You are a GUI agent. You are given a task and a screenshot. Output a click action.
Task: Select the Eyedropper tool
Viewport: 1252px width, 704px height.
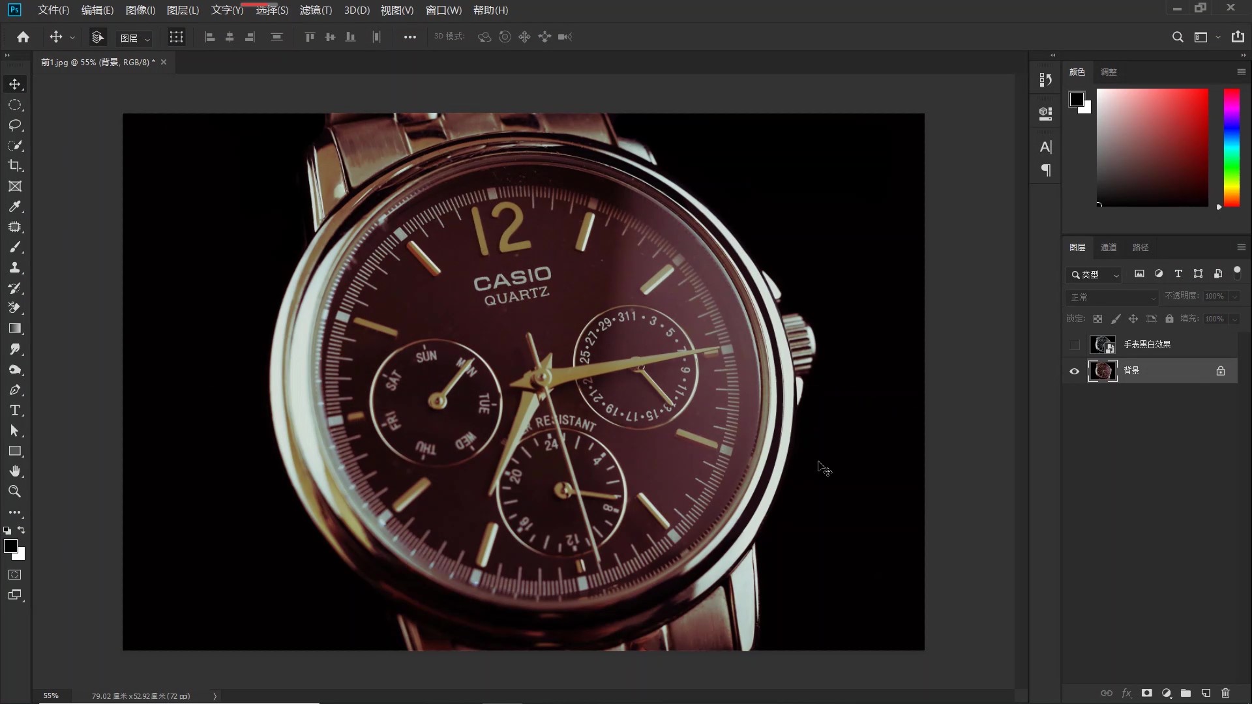[14, 207]
